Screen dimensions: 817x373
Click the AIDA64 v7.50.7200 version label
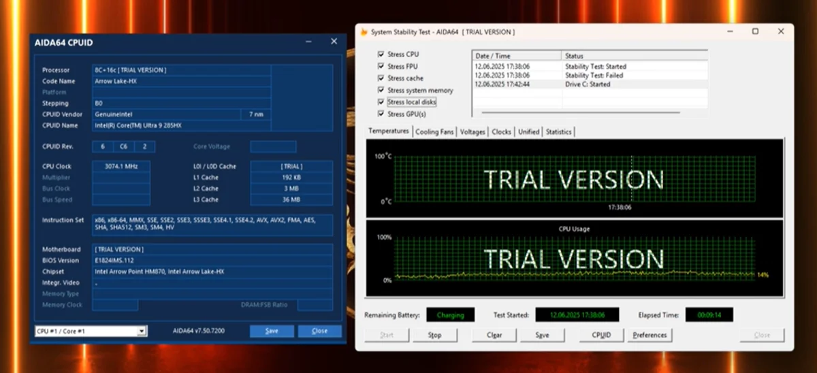(x=198, y=331)
